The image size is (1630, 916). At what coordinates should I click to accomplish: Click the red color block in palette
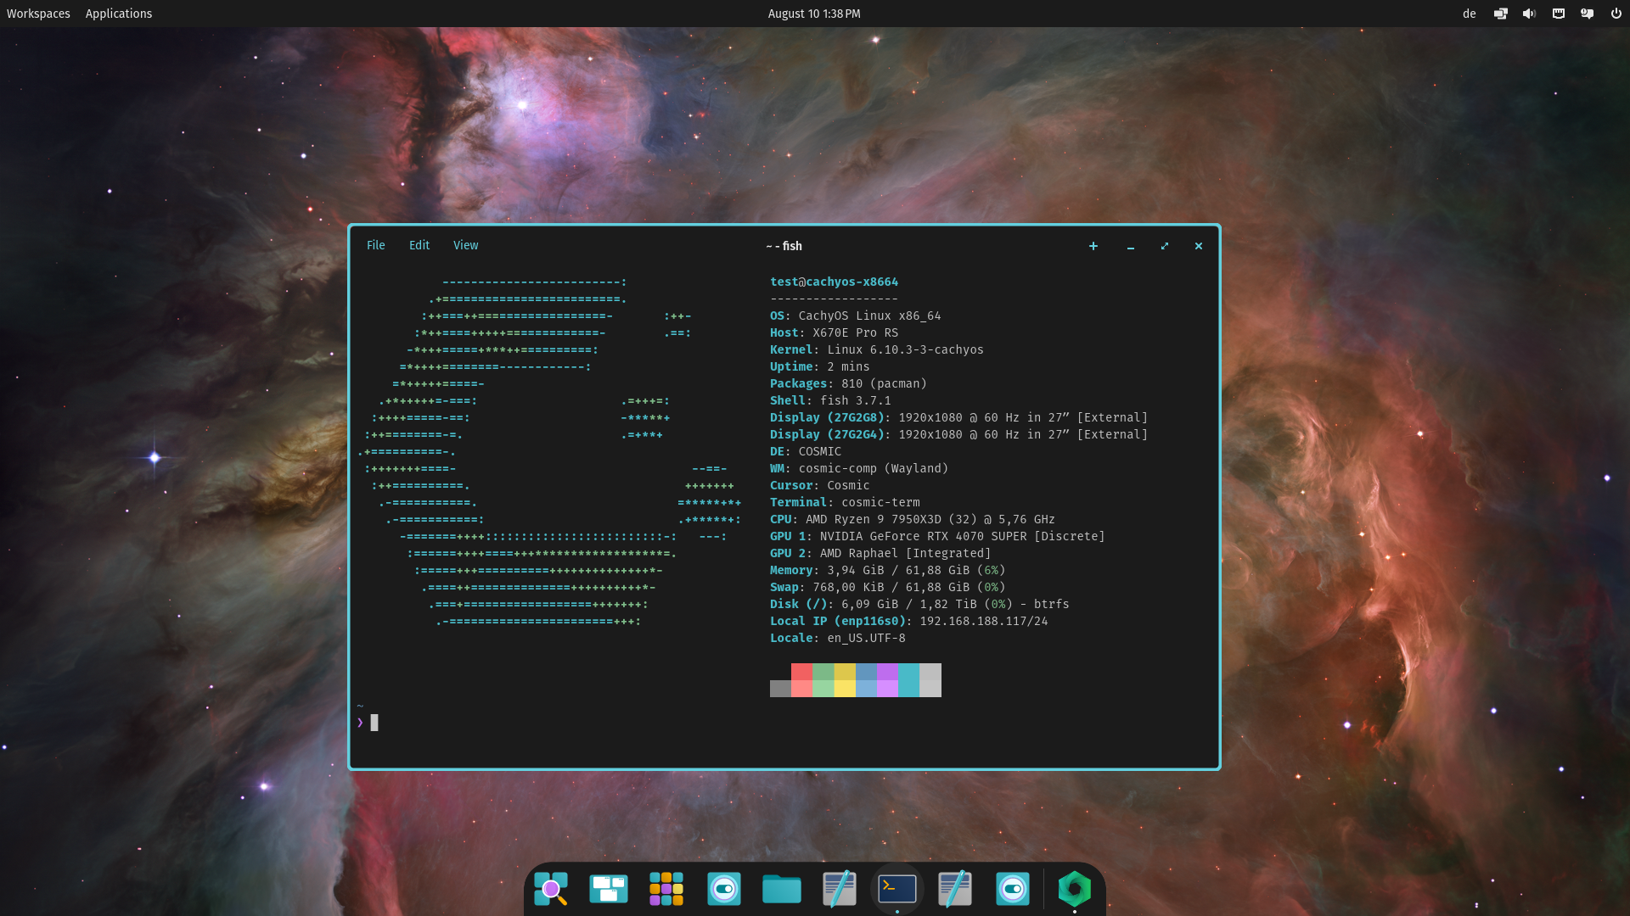click(x=801, y=672)
